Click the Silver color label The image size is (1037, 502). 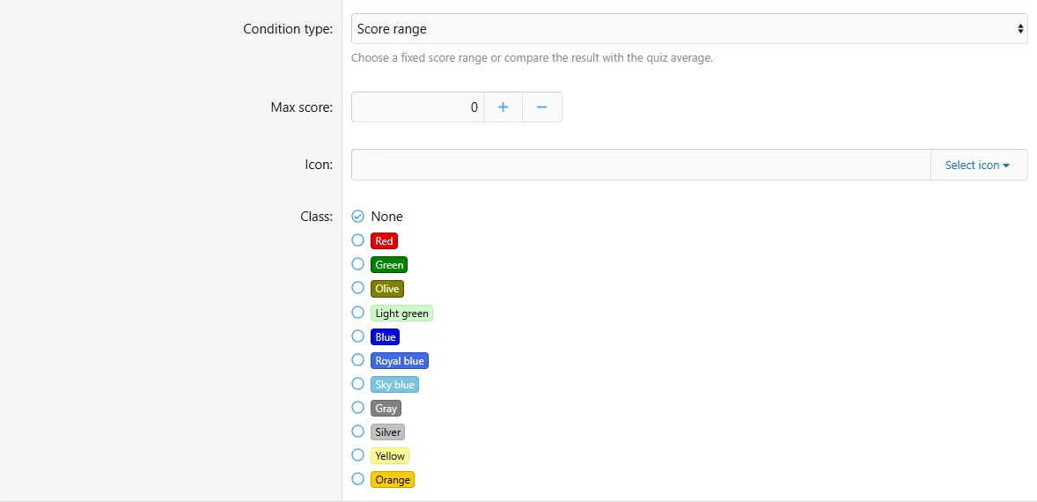coord(387,432)
